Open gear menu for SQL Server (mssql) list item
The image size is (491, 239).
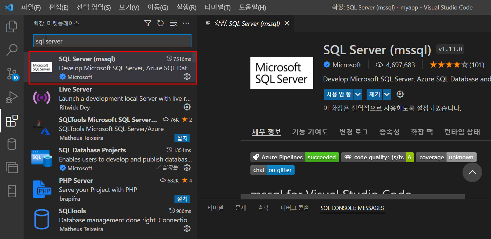187,77
